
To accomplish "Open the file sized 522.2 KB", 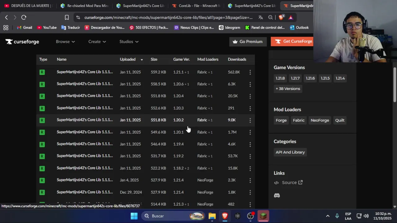I will coord(145,168).
